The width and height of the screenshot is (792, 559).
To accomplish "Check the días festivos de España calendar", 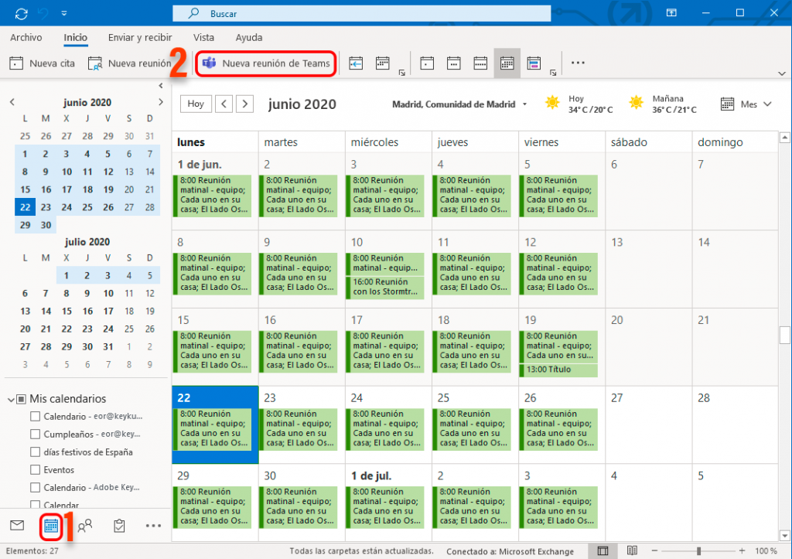I will point(35,452).
